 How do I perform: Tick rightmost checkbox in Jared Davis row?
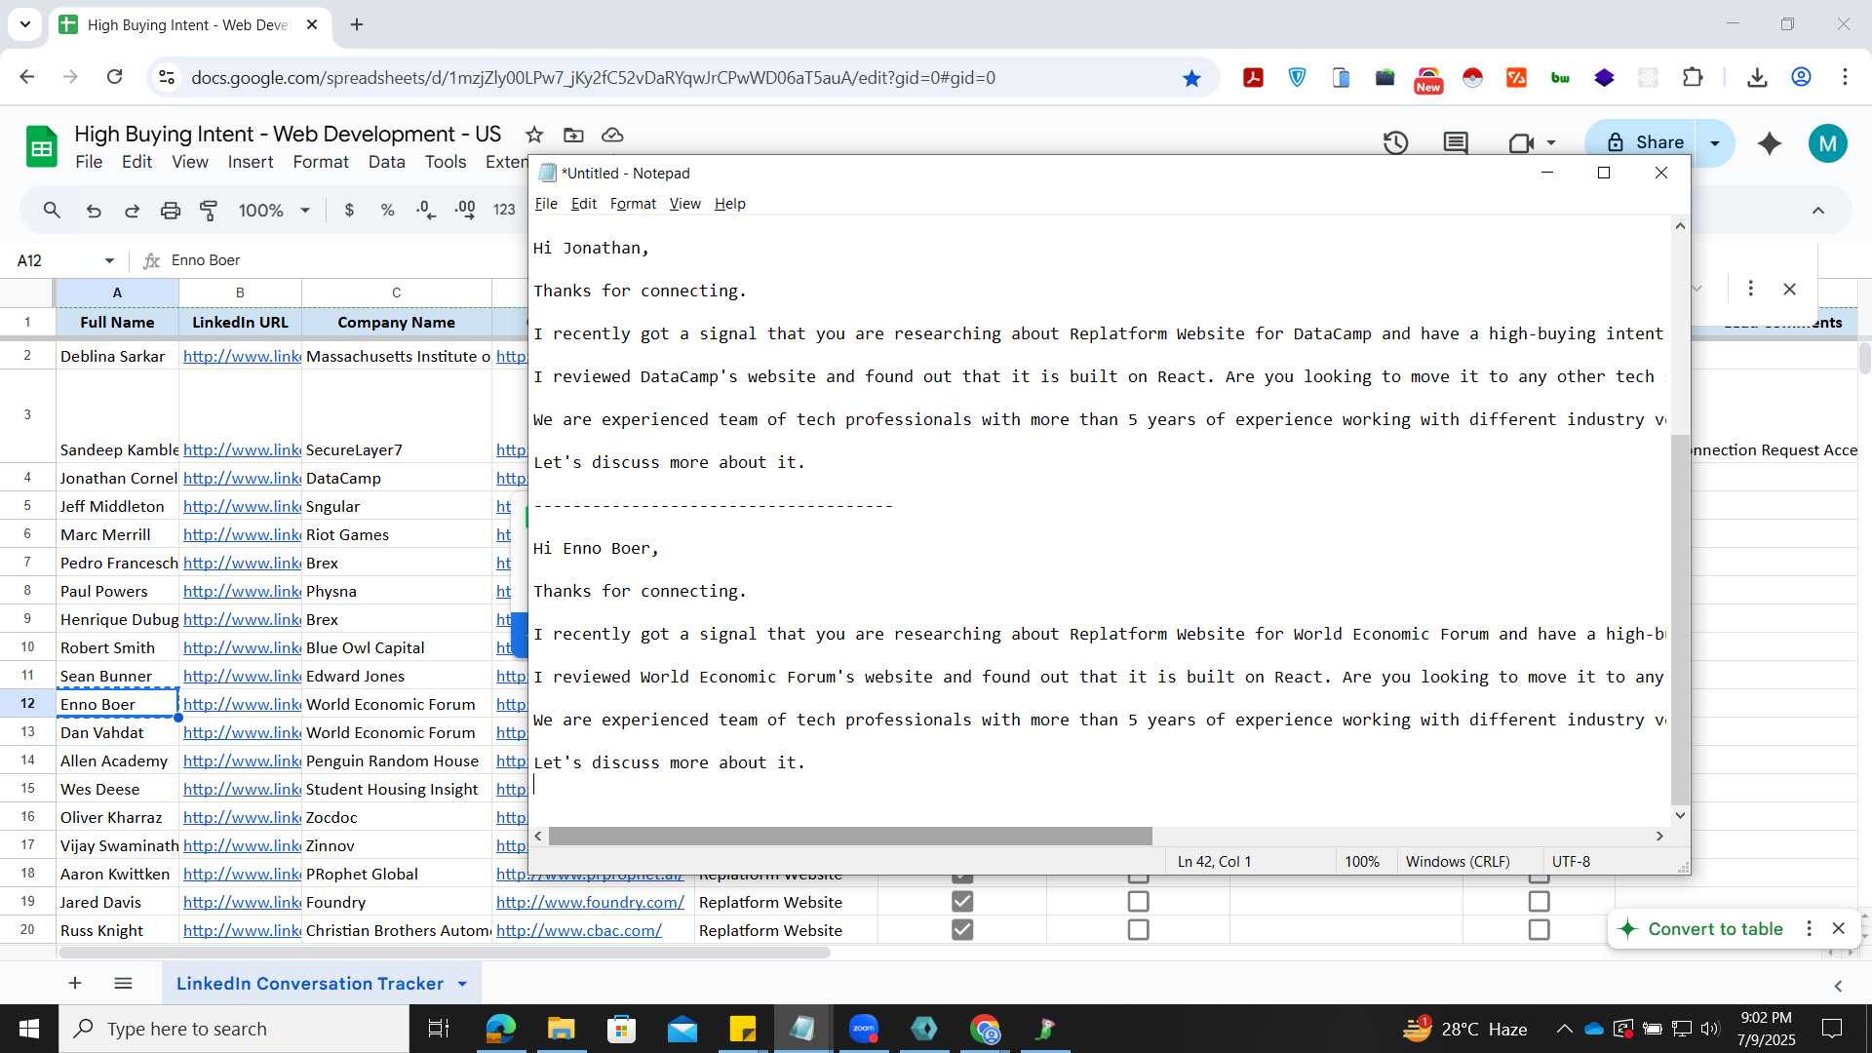(x=1539, y=902)
